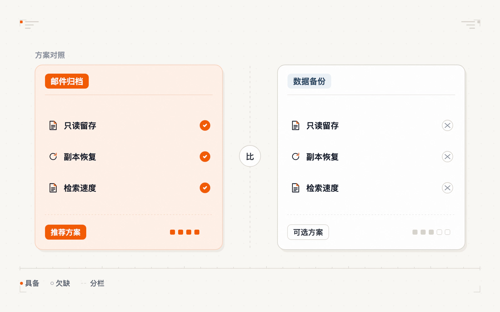
Task: Click the 可选方案 outlined badge
Action: (x=308, y=232)
